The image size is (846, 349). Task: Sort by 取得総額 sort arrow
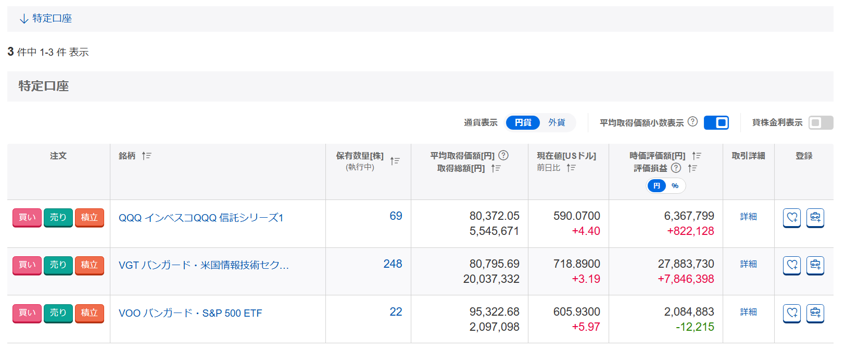click(x=496, y=168)
